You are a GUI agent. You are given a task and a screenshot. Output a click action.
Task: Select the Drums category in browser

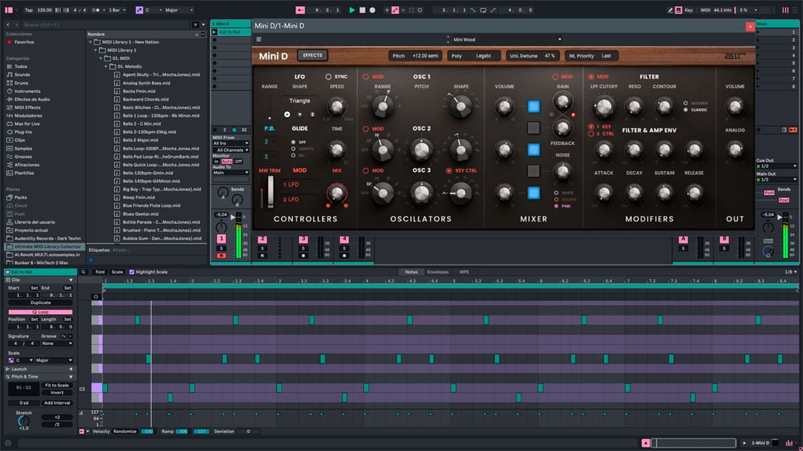tap(22, 83)
